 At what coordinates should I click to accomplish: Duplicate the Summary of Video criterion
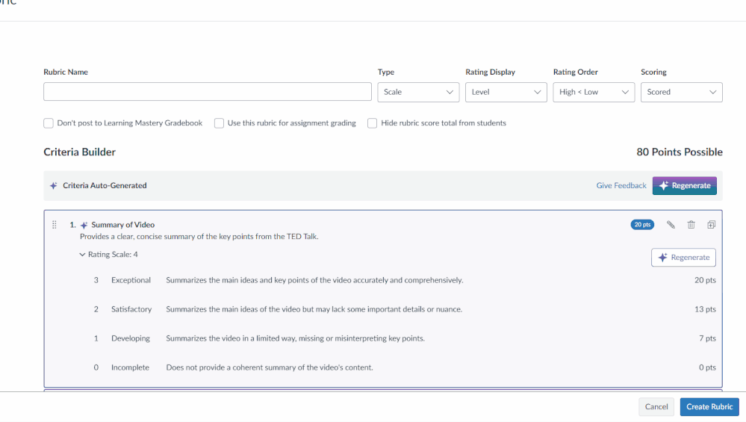(x=711, y=225)
